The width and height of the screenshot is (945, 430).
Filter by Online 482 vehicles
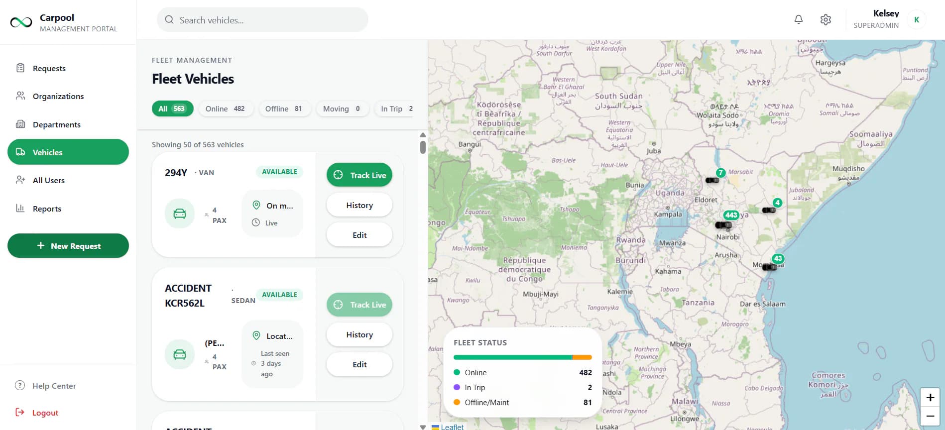point(226,108)
